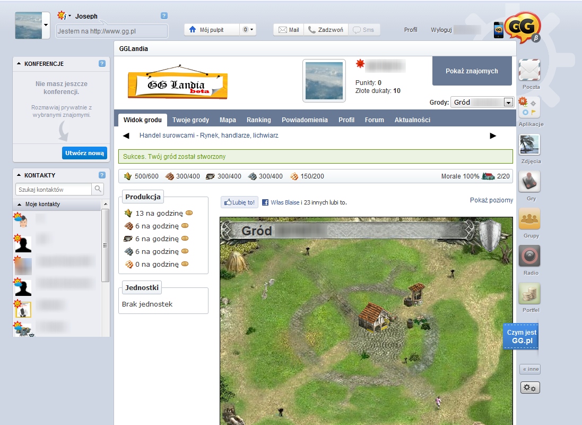Click the help icon in Kontakty panel

click(x=102, y=175)
